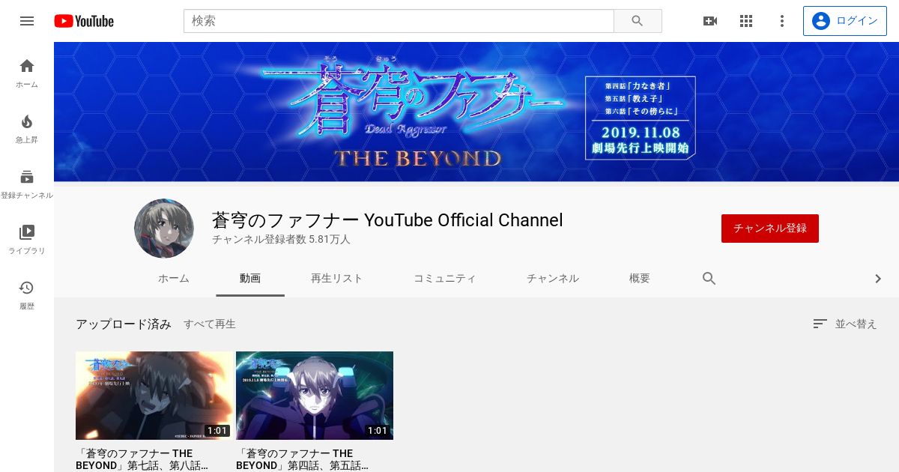Click すべて再生 play all link
This screenshot has width=899, height=472.
(210, 324)
